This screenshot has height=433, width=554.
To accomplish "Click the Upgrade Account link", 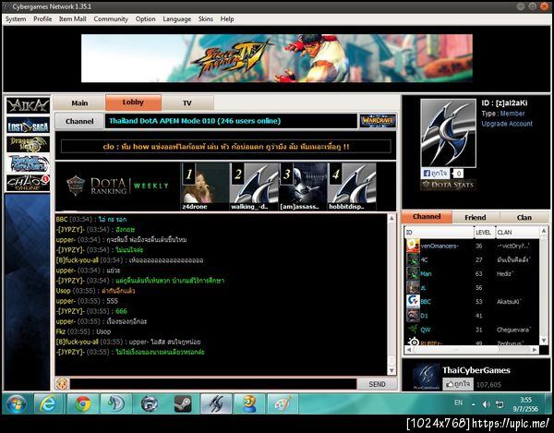I will (x=507, y=124).
